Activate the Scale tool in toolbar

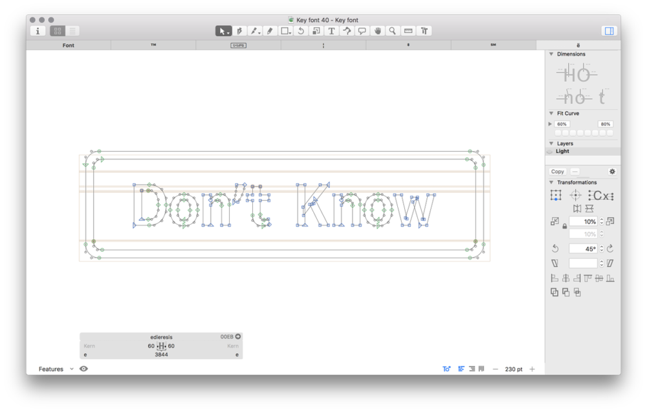(x=316, y=31)
